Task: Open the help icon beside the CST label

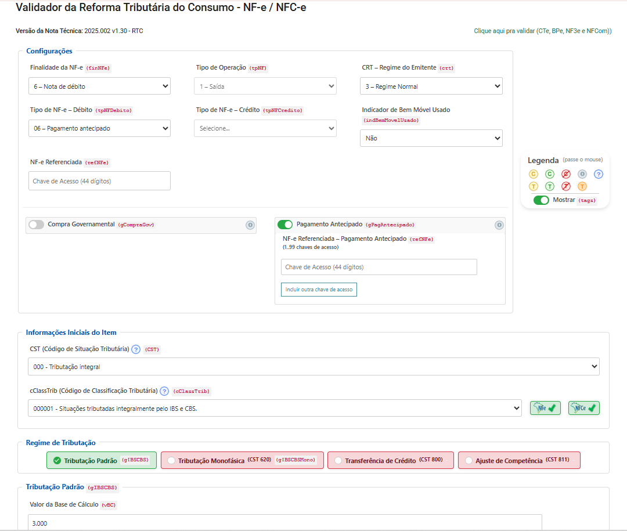Action: coord(136,349)
